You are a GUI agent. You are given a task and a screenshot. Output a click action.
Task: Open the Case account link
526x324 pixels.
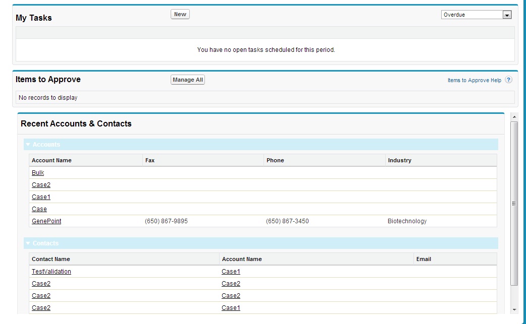pyautogui.click(x=39, y=209)
